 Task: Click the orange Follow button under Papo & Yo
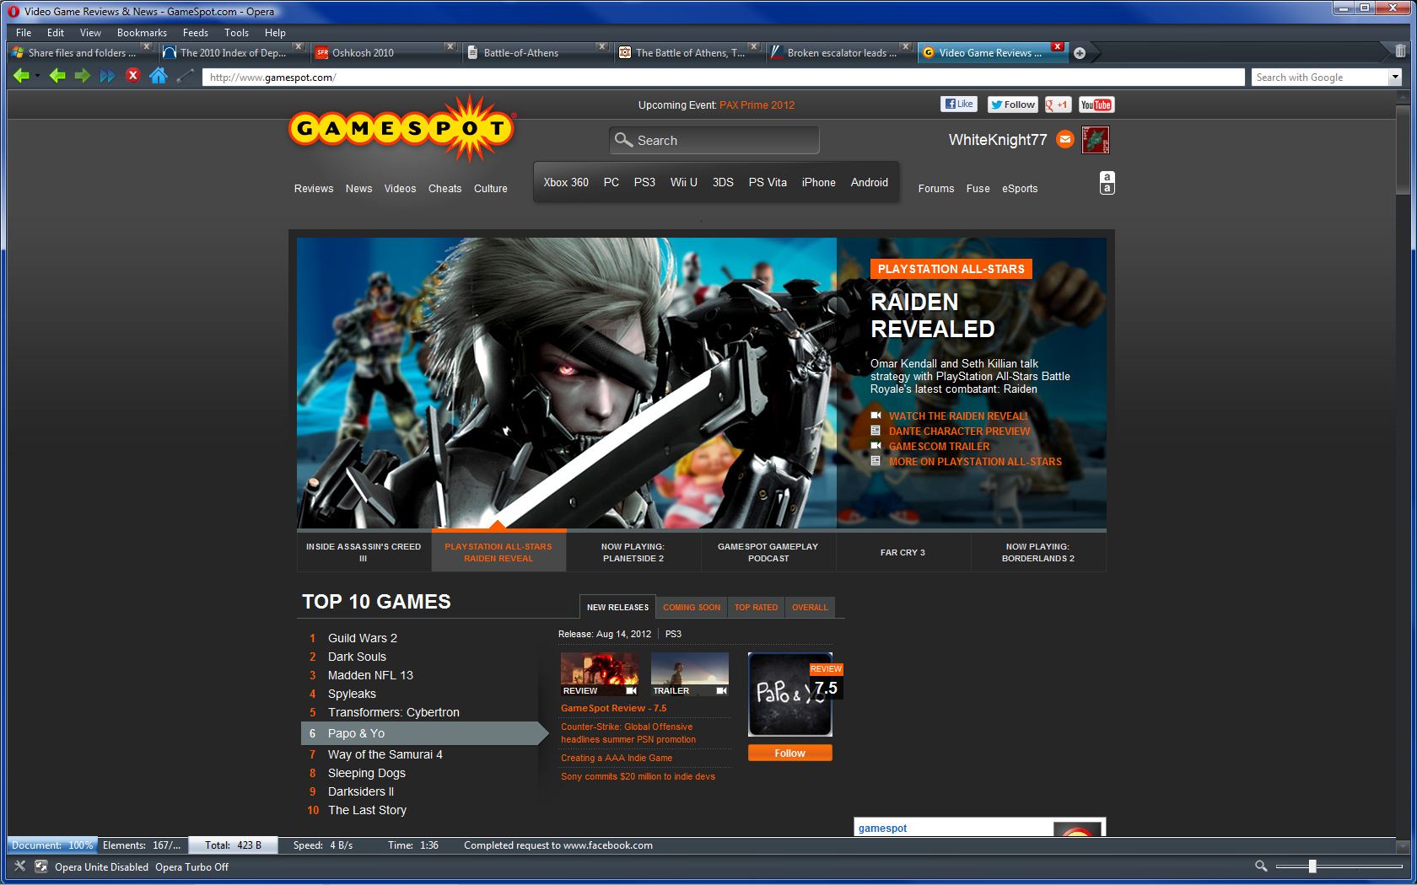[x=789, y=753]
